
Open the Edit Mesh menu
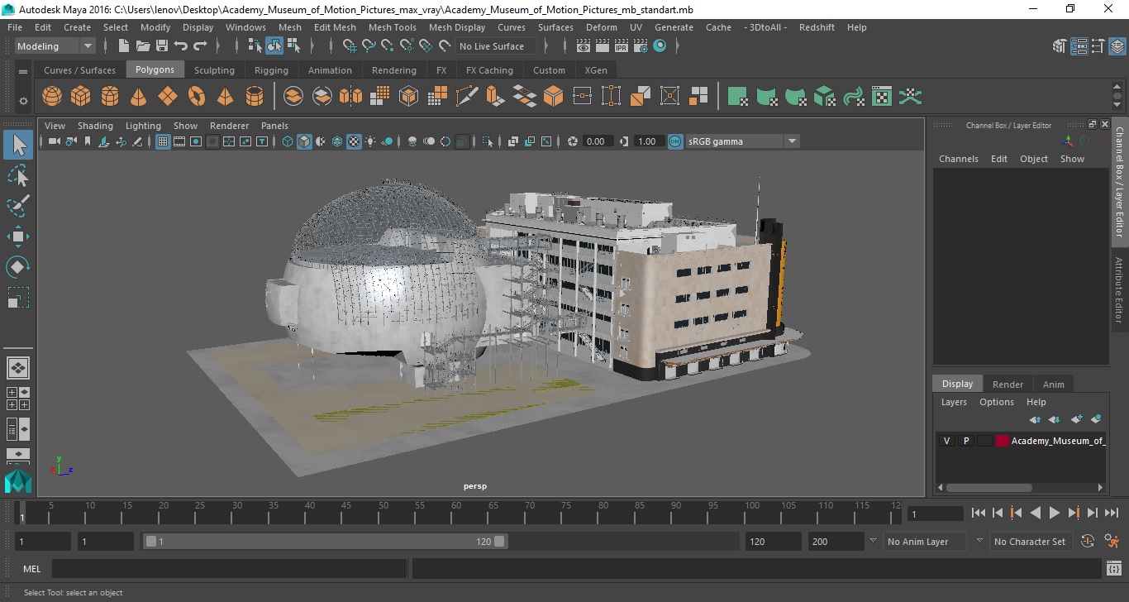coord(335,27)
